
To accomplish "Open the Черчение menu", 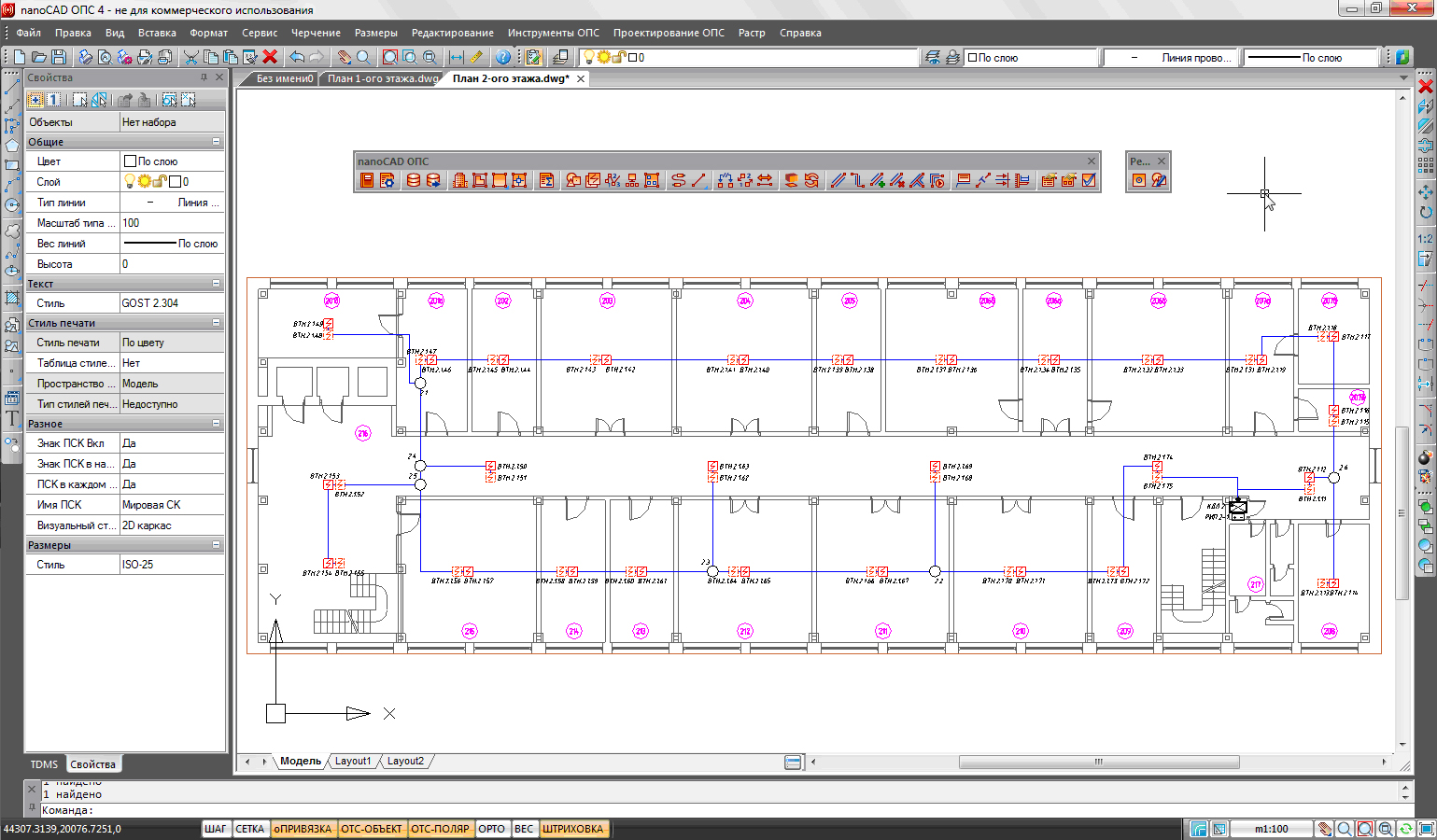I will 316,33.
